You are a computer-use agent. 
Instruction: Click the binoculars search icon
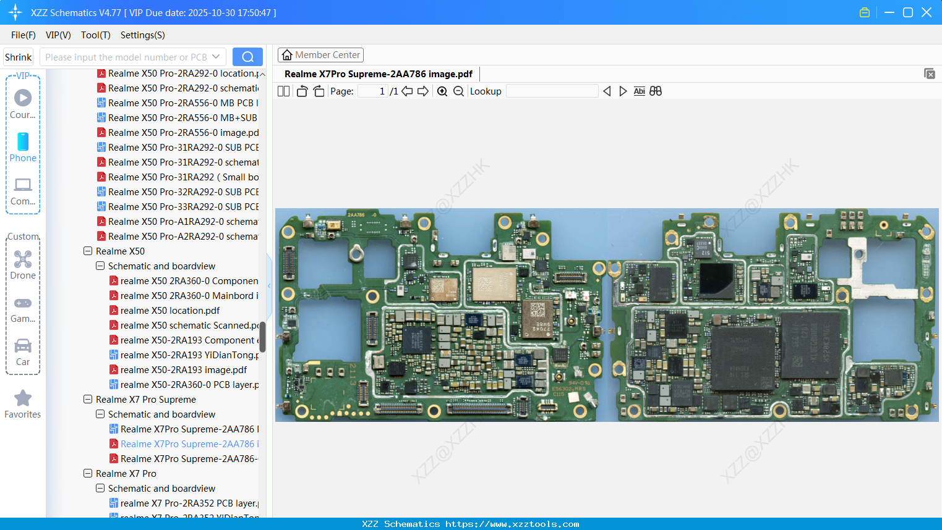point(656,91)
